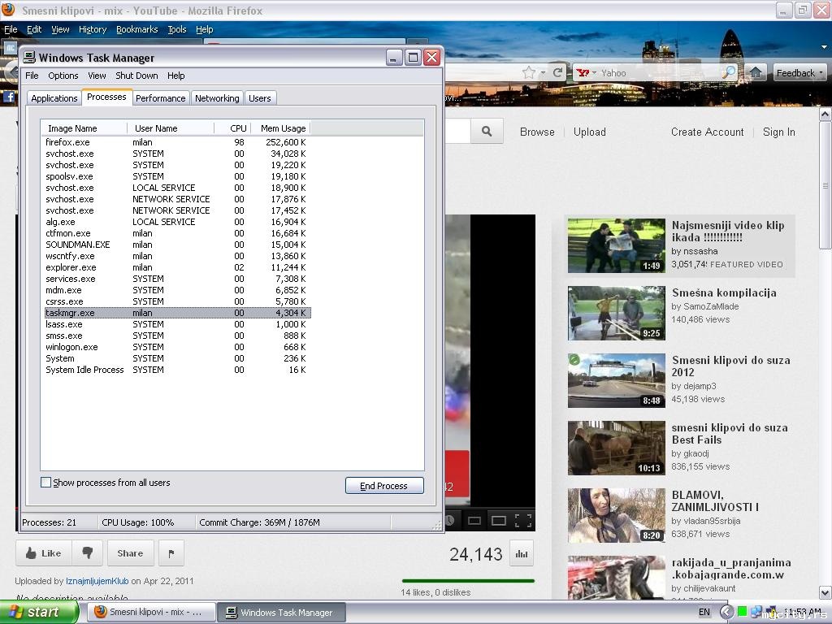832x624 pixels.
Task: Expand hidden system tray icons
Action: pos(726,612)
